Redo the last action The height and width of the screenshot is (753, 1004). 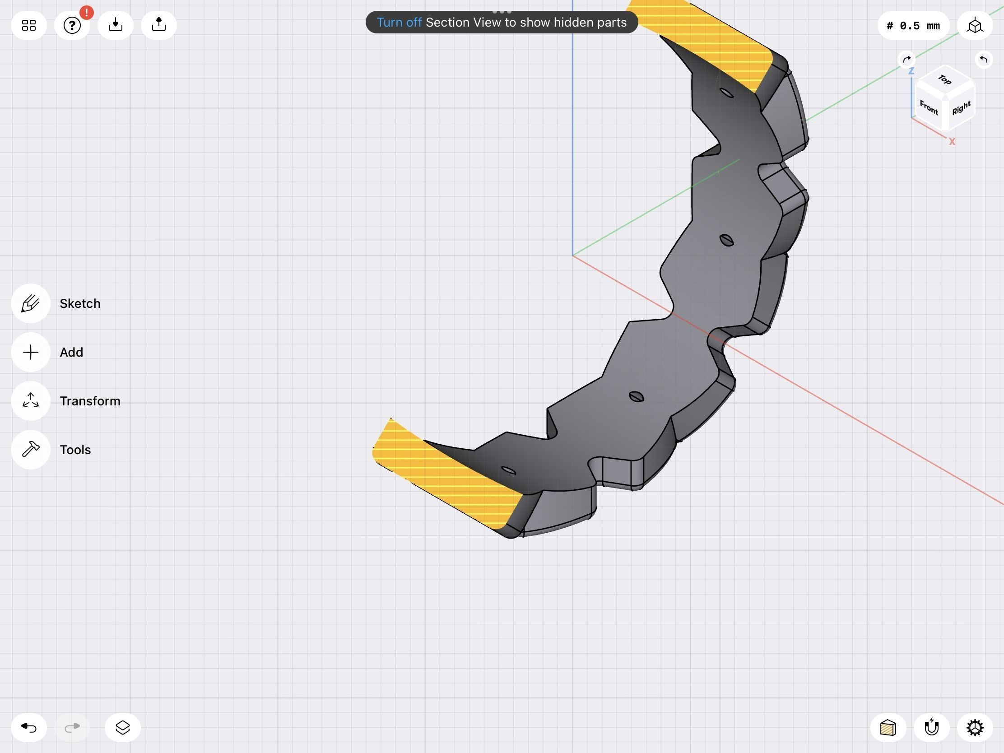pyautogui.click(x=72, y=728)
